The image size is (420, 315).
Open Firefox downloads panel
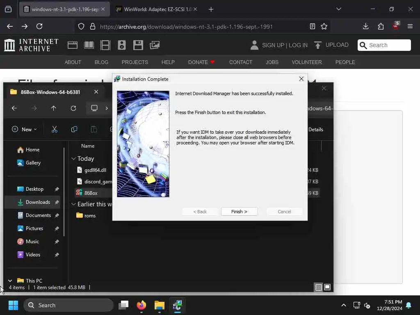pos(365,26)
